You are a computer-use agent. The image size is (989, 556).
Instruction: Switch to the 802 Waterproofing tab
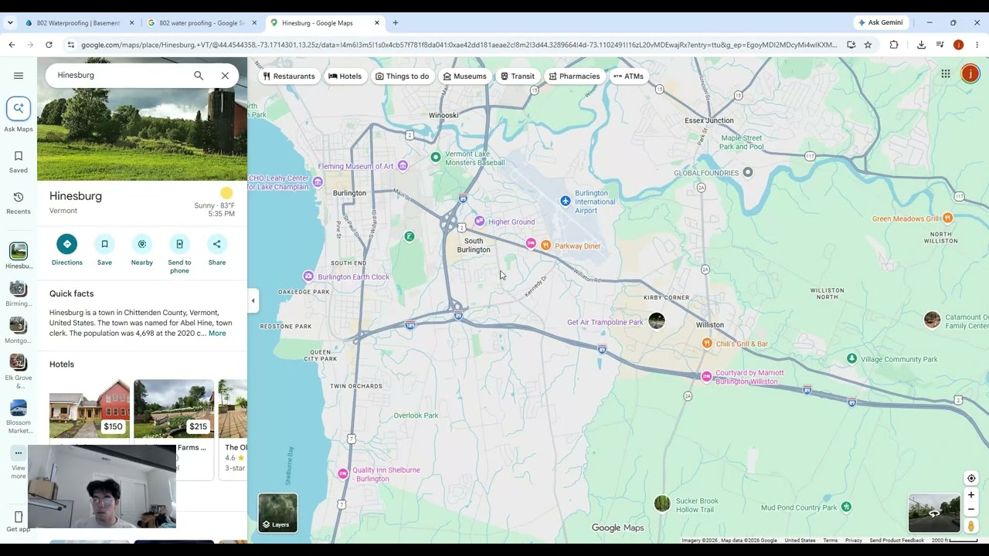(x=79, y=23)
